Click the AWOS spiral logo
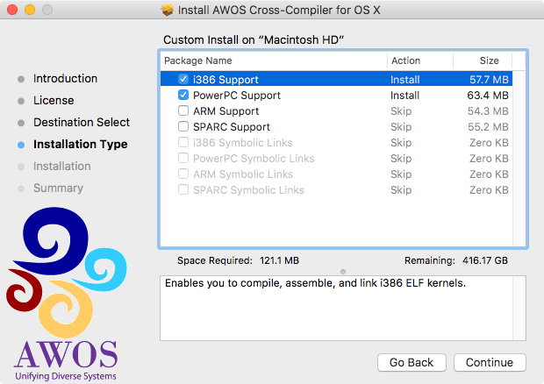Screen dimensions: 544x384 coord(67,272)
